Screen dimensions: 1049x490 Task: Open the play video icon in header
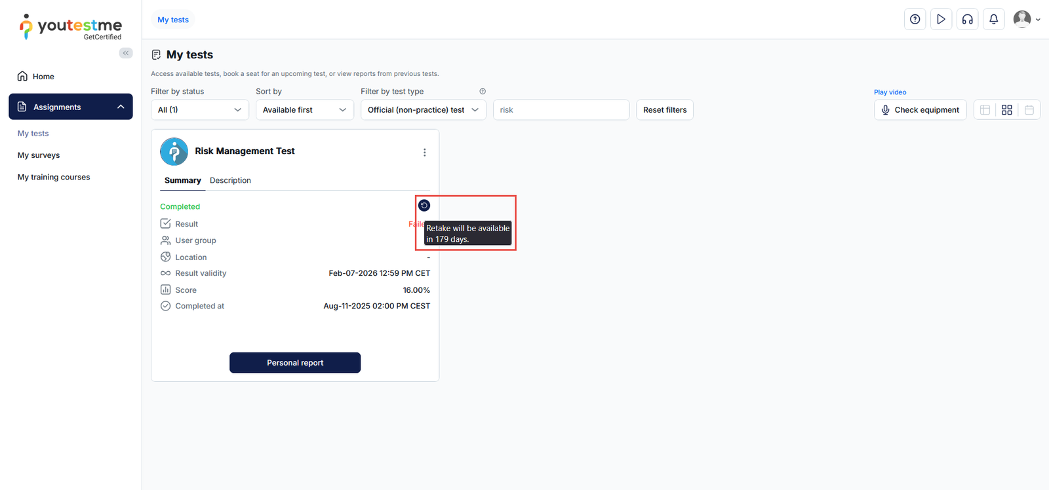tap(941, 20)
